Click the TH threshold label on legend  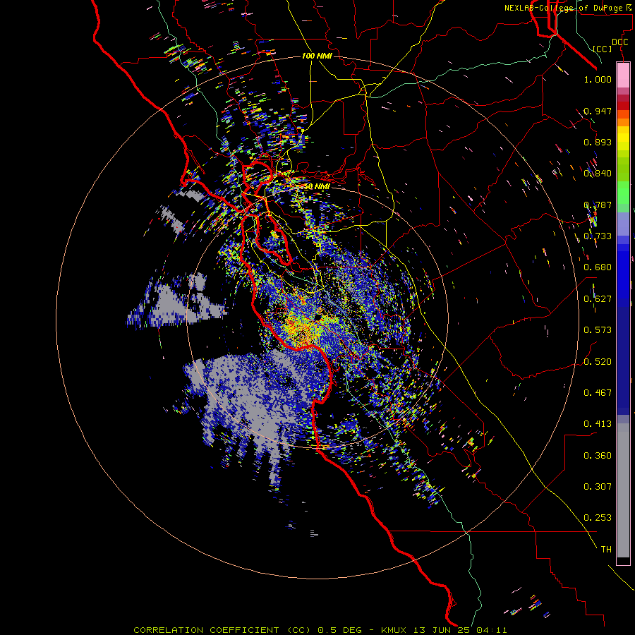pyautogui.click(x=606, y=550)
